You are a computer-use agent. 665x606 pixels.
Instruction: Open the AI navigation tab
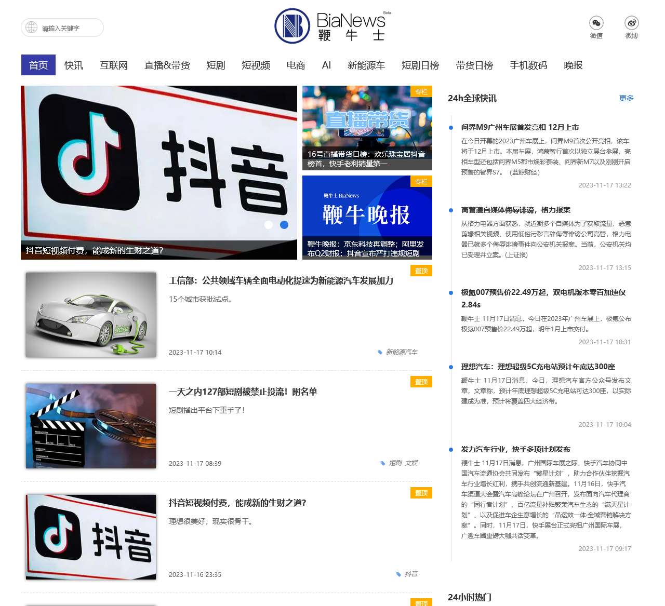[326, 65]
